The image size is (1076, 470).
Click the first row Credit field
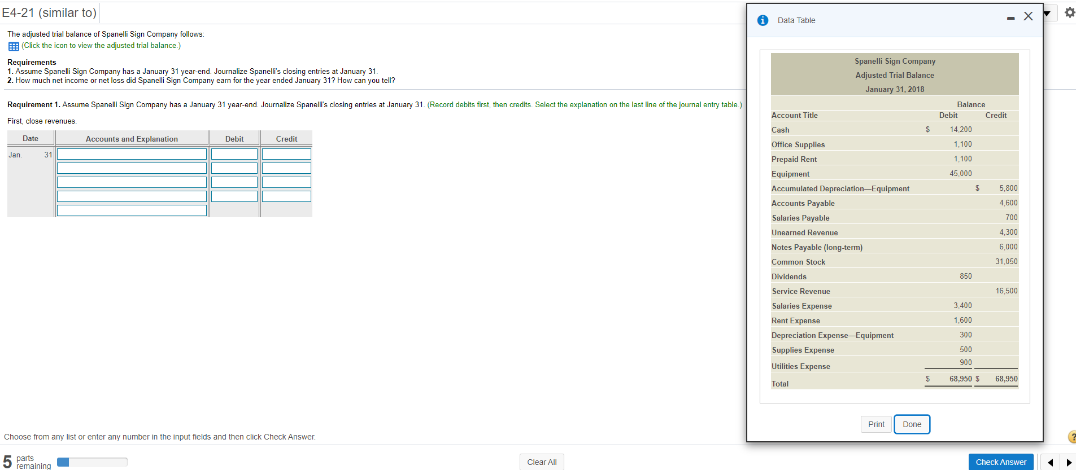tap(286, 154)
